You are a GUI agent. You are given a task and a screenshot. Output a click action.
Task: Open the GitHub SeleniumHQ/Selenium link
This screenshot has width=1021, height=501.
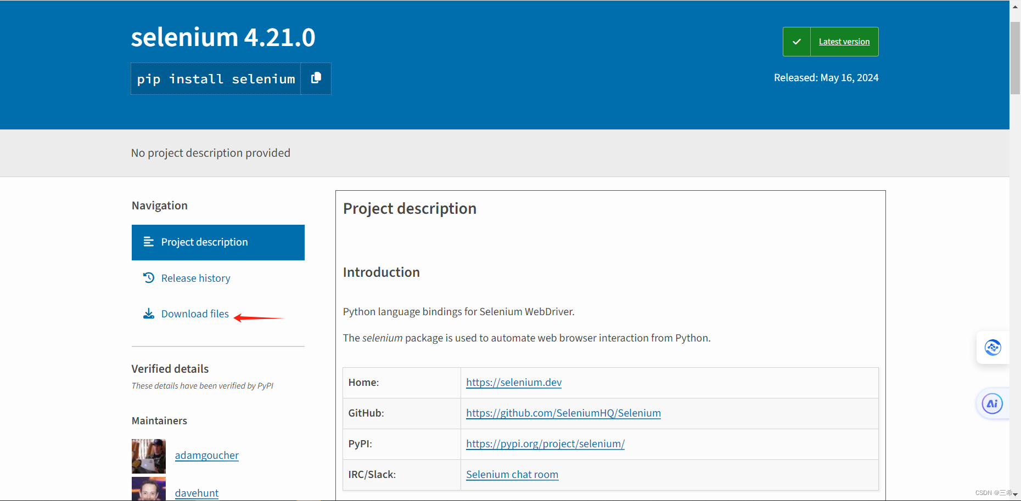click(x=563, y=413)
